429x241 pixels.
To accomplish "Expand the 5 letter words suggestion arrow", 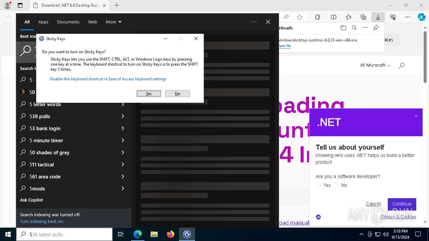I will click(123, 104).
